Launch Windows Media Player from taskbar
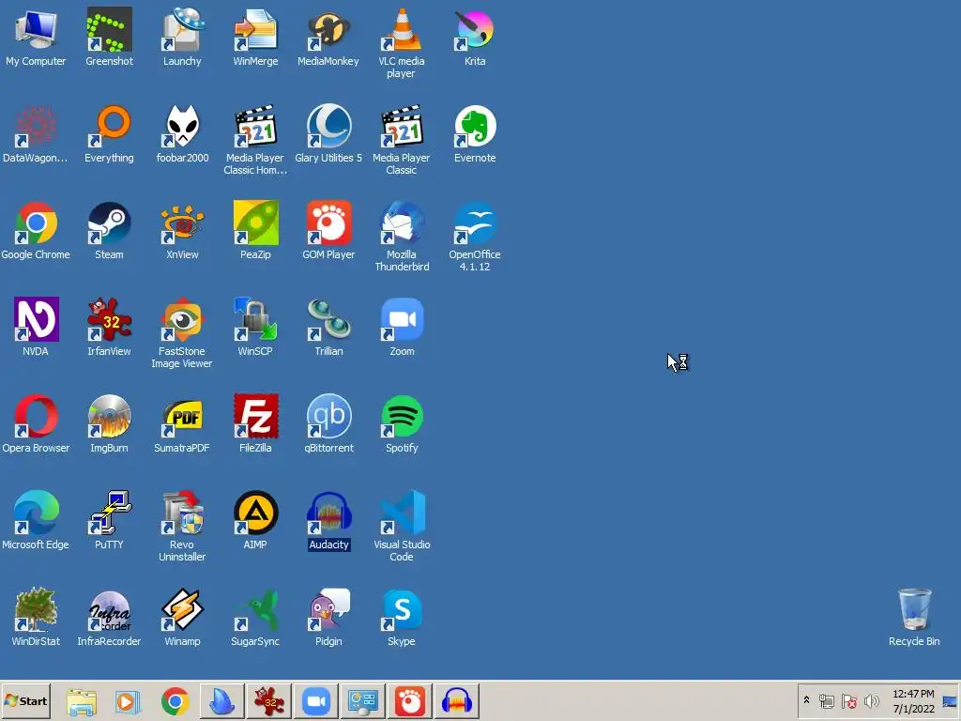This screenshot has height=721, width=961. [x=128, y=701]
